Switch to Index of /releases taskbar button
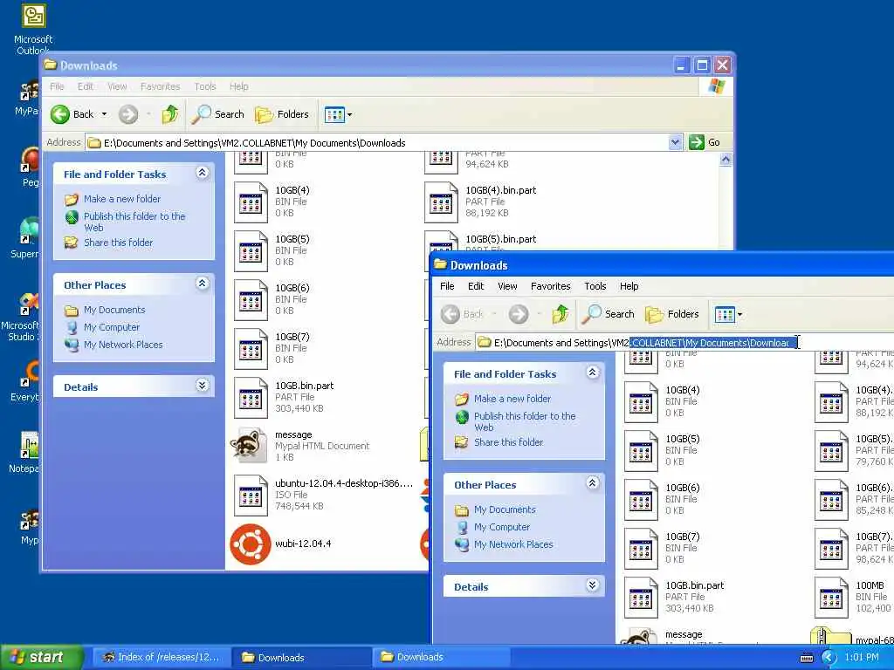 (162, 658)
